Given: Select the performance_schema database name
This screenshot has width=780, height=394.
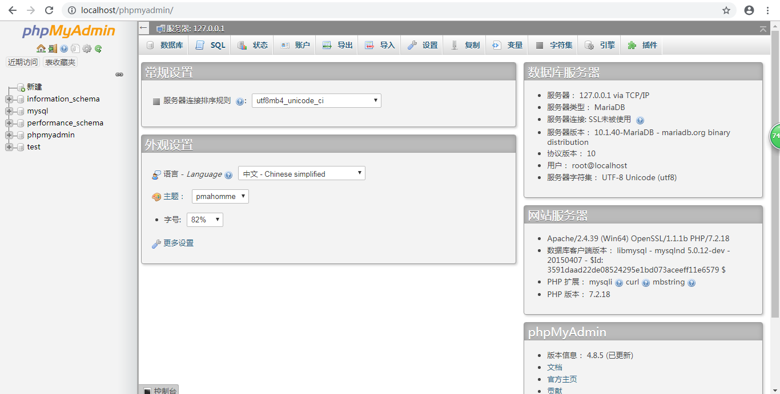Looking at the screenshot, I should coord(65,123).
